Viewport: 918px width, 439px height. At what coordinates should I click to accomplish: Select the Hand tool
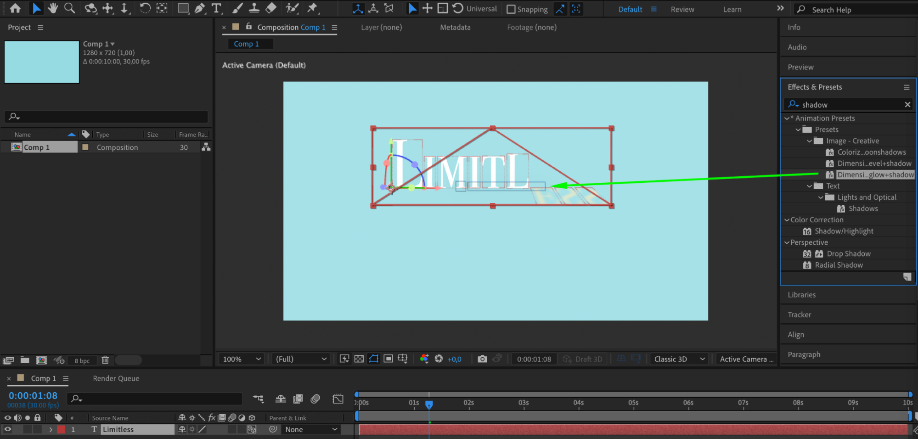pos(53,8)
